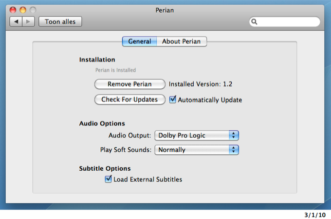
Task: Click the Remove Perian button
Action: (x=129, y=84)
